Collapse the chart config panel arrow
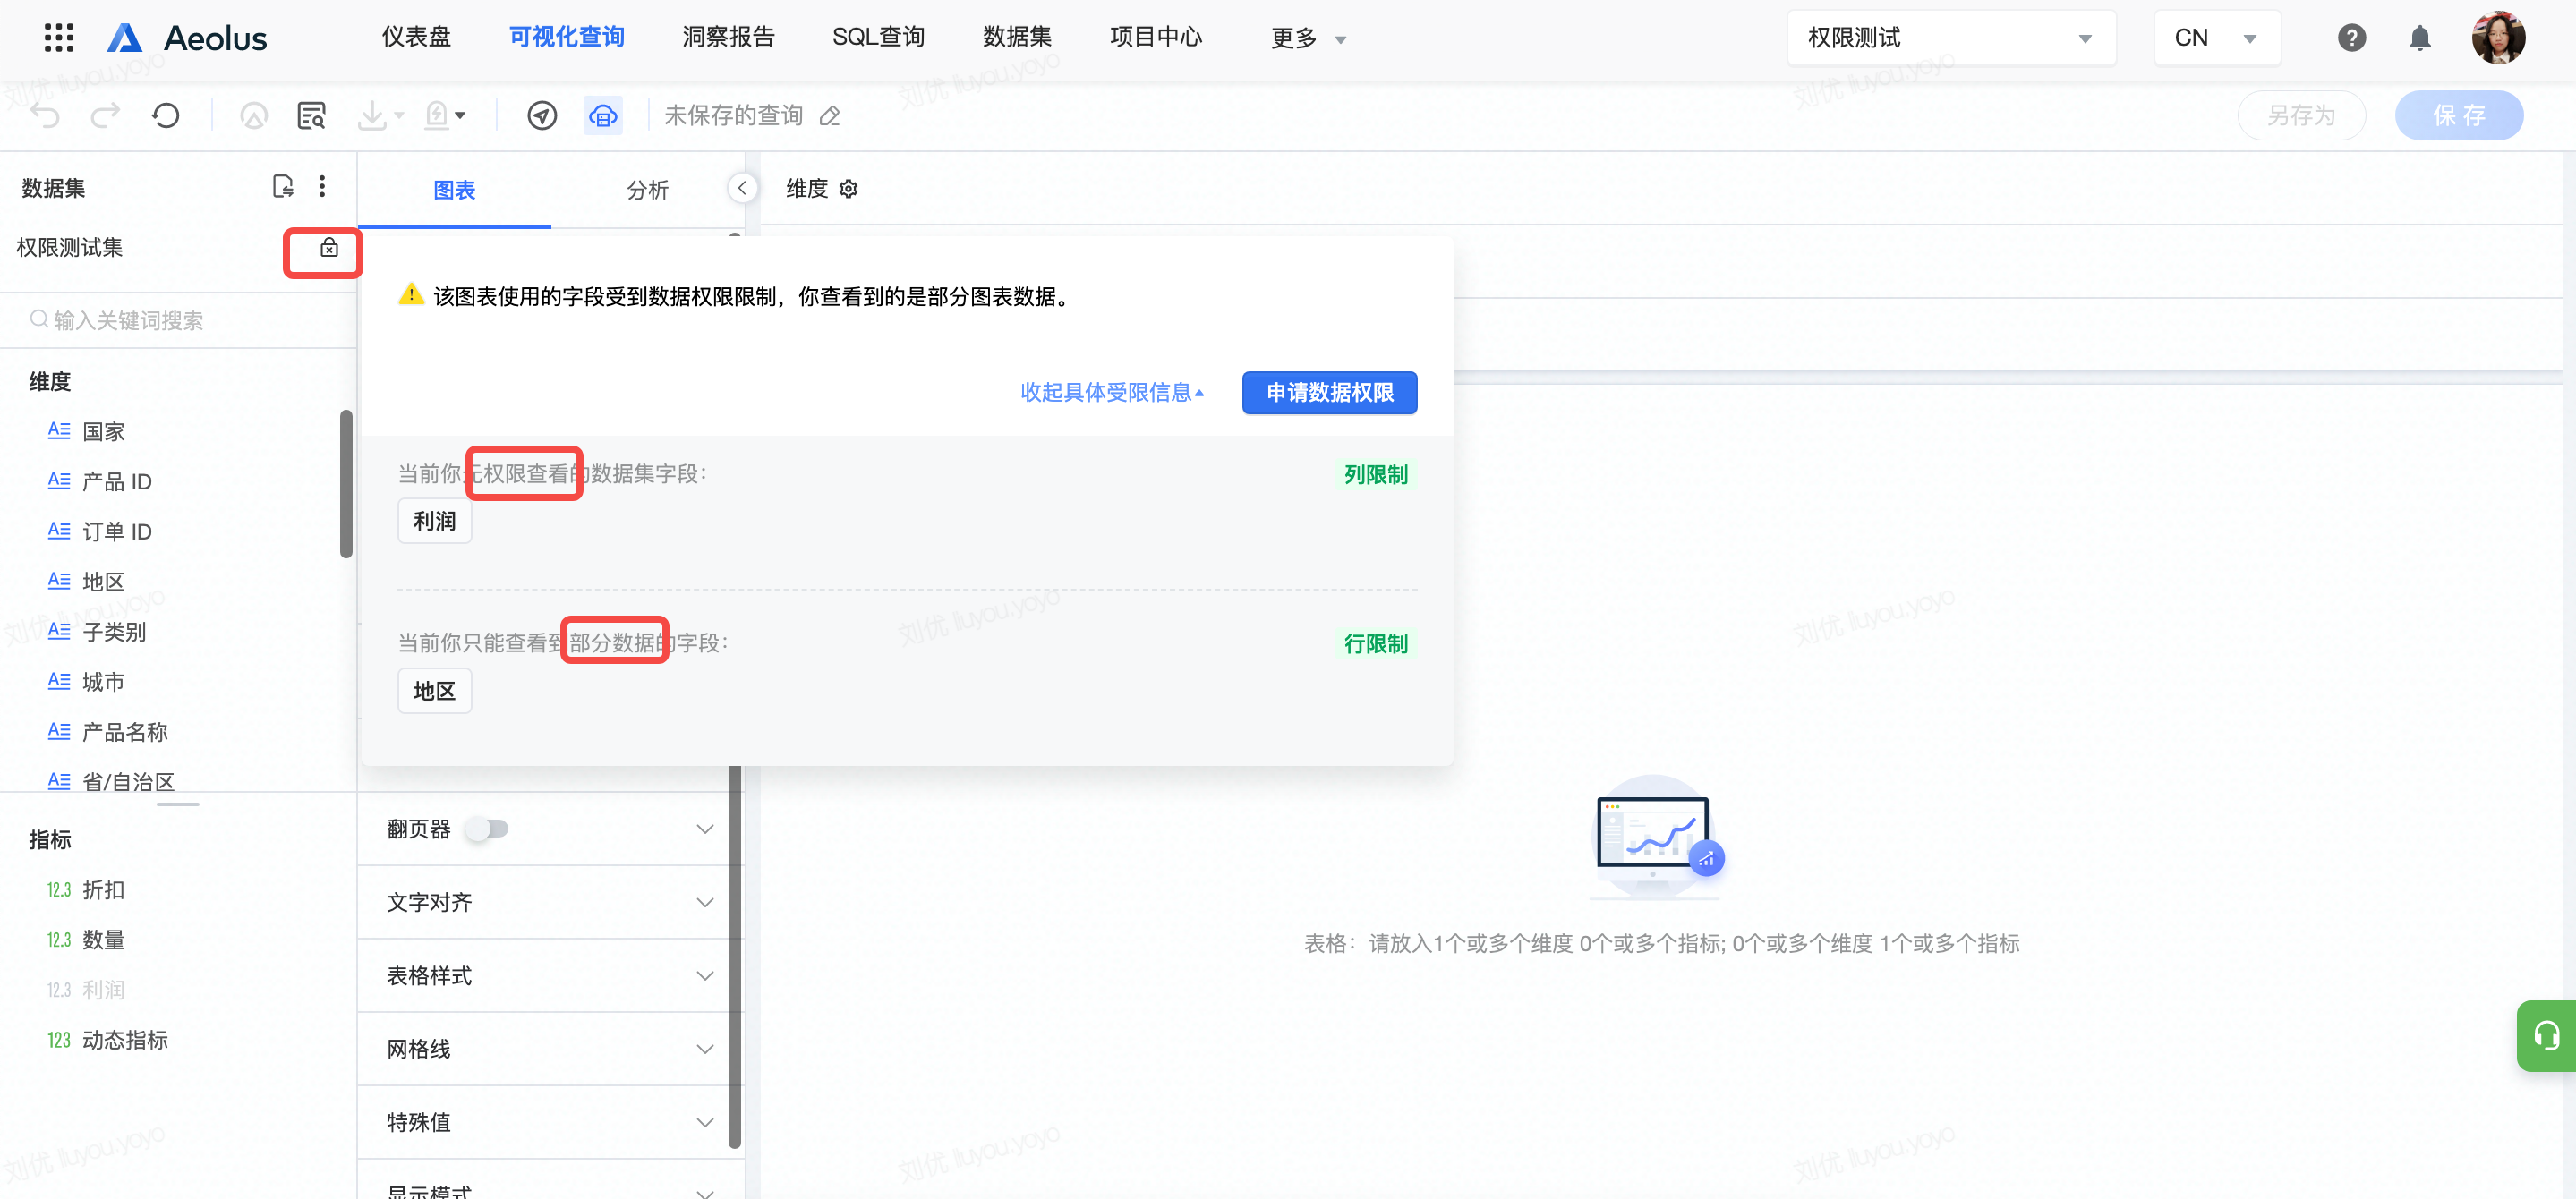 coord(742,188)
